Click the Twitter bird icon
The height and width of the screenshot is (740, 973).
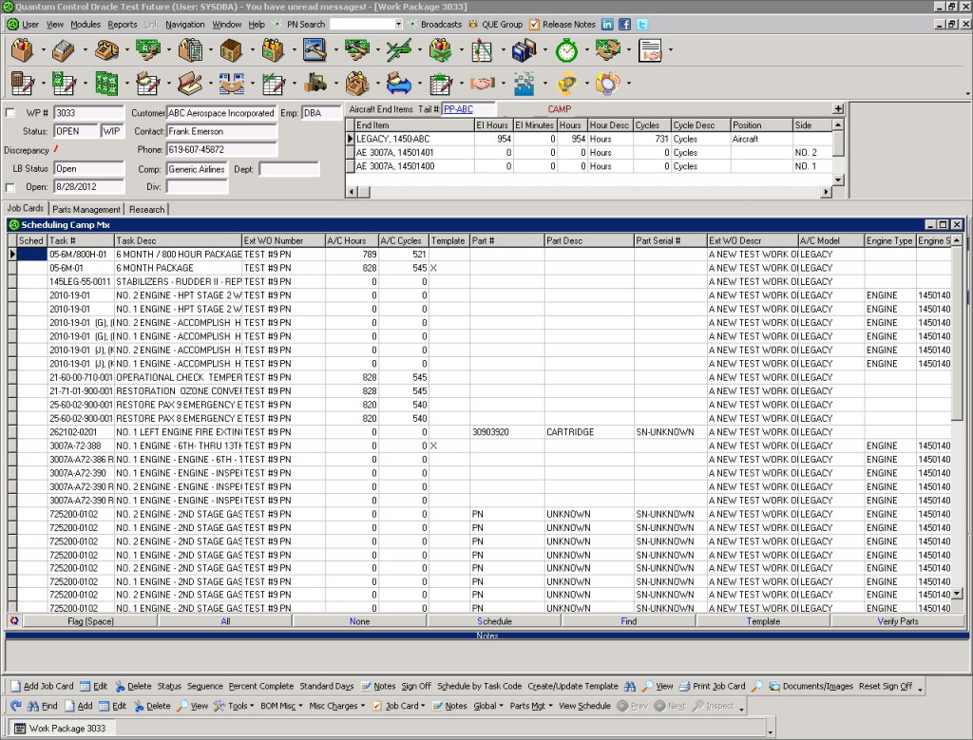pos(642,24)
